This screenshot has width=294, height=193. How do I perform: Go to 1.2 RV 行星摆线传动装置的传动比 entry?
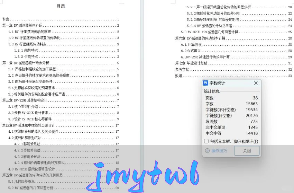[x=64, y=38]
